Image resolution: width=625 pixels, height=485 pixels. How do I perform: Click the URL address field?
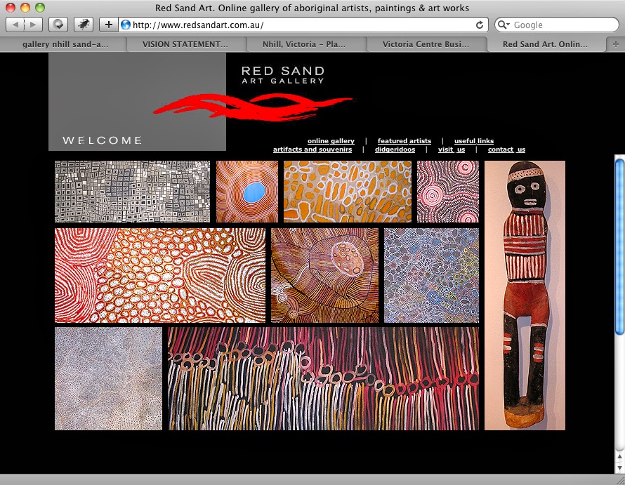tap(303, 25)
